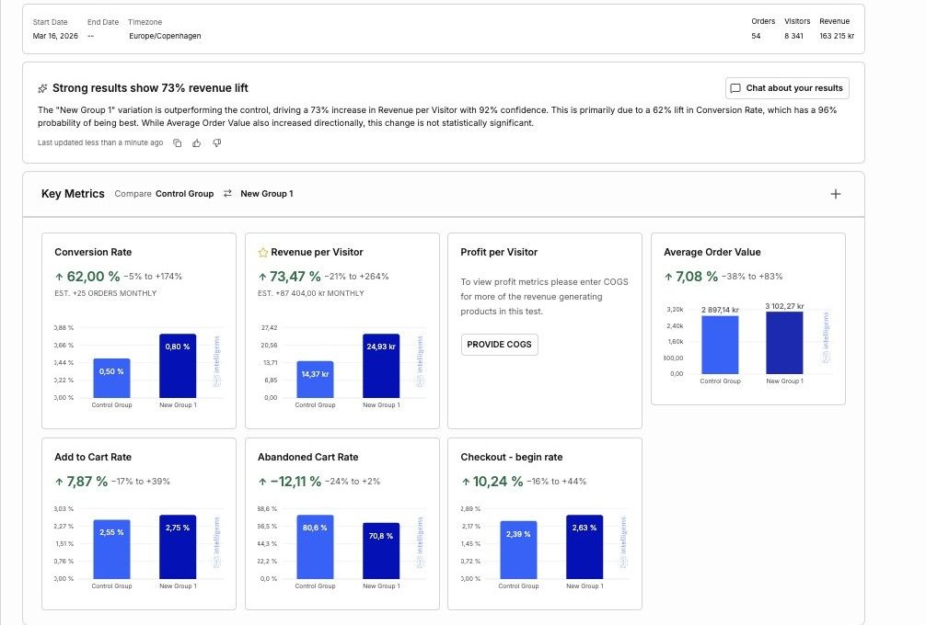Click the thumbs down feedback icon

(216, 142)
